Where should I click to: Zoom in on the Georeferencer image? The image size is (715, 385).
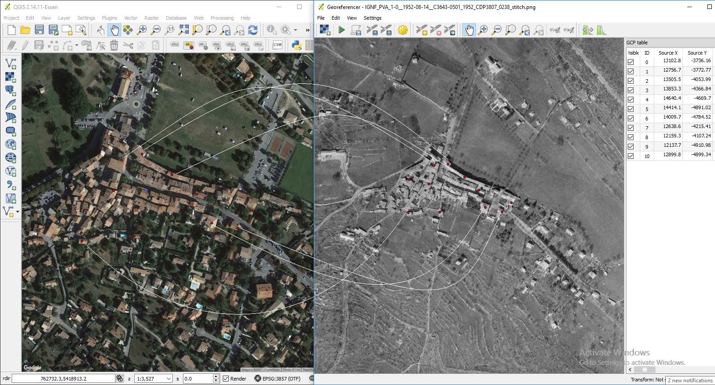pos(483,30)
